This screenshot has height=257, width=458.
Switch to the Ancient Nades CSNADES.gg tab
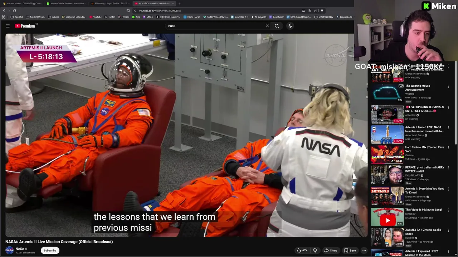[x=22, y=4]
